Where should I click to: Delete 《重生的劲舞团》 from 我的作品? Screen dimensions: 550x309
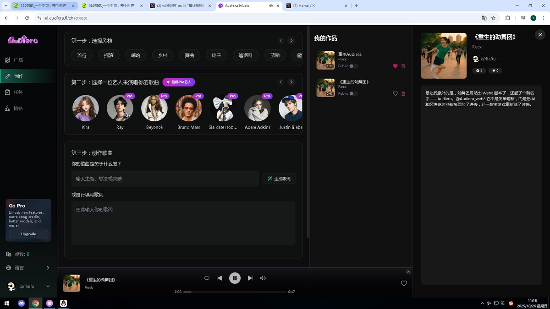[x=403, y=93]
